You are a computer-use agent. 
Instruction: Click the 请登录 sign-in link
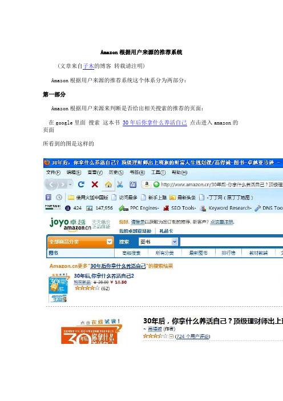click(x=138, y=222)
